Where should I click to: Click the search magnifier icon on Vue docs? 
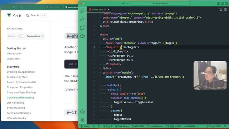coord(27,15)
